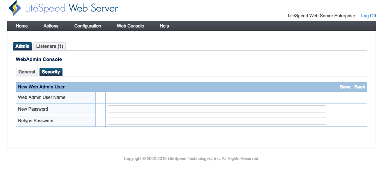Viewport: 382px width, 172px height.
Task: Focus the New Password field
Action: pyautogui.click(x=217, y=109)
